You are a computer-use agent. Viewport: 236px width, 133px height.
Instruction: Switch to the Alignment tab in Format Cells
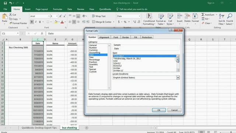[x=104, y=37]
